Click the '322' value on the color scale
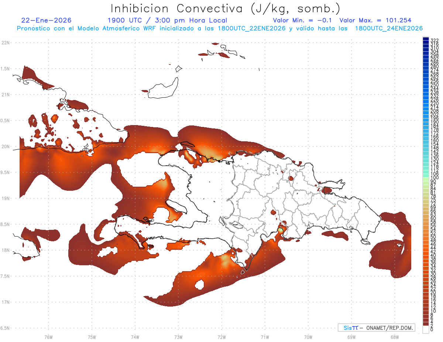443x342 pixels. point(434,40)
